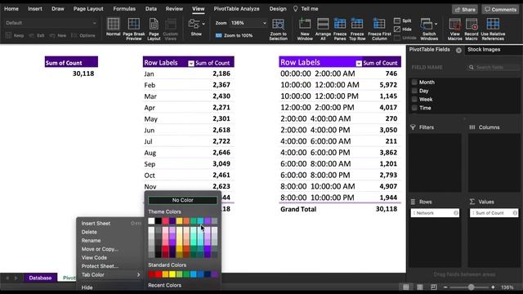Expand Tab Color submenu arrow
The height and width of the screenshot is (294, 523).
coord(138,274)
